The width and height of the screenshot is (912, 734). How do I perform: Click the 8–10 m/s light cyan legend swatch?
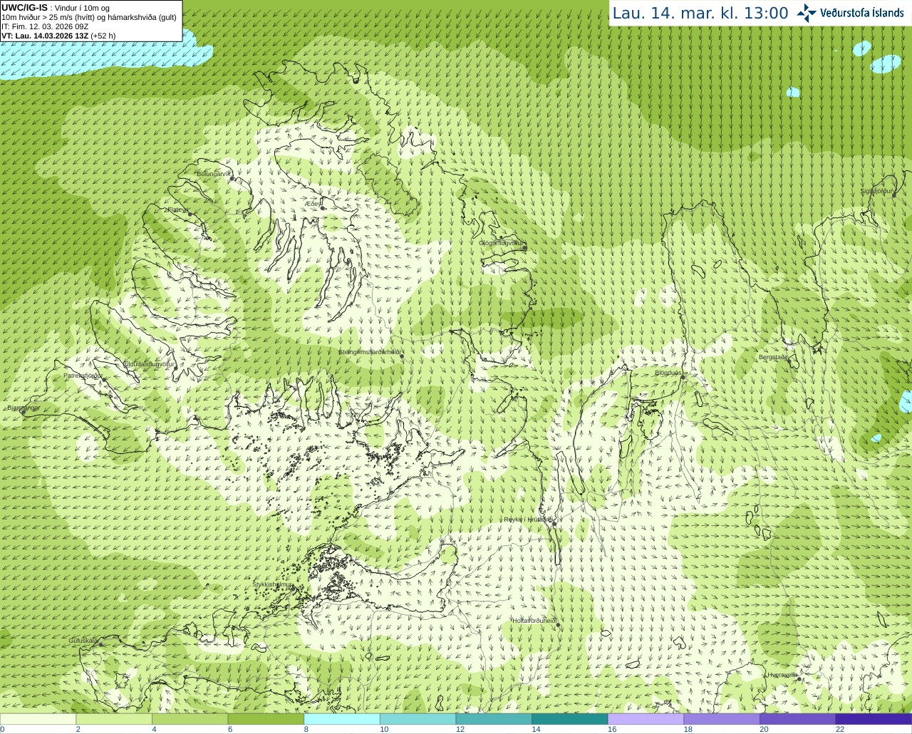[342, 719]
